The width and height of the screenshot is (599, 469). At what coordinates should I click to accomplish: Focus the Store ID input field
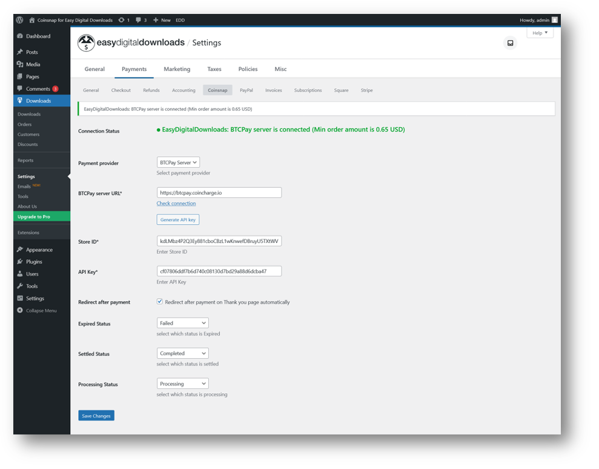(219, 241)
